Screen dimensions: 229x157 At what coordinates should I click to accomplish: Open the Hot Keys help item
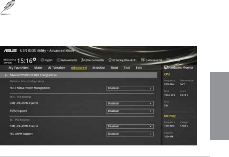pos(173,60)
